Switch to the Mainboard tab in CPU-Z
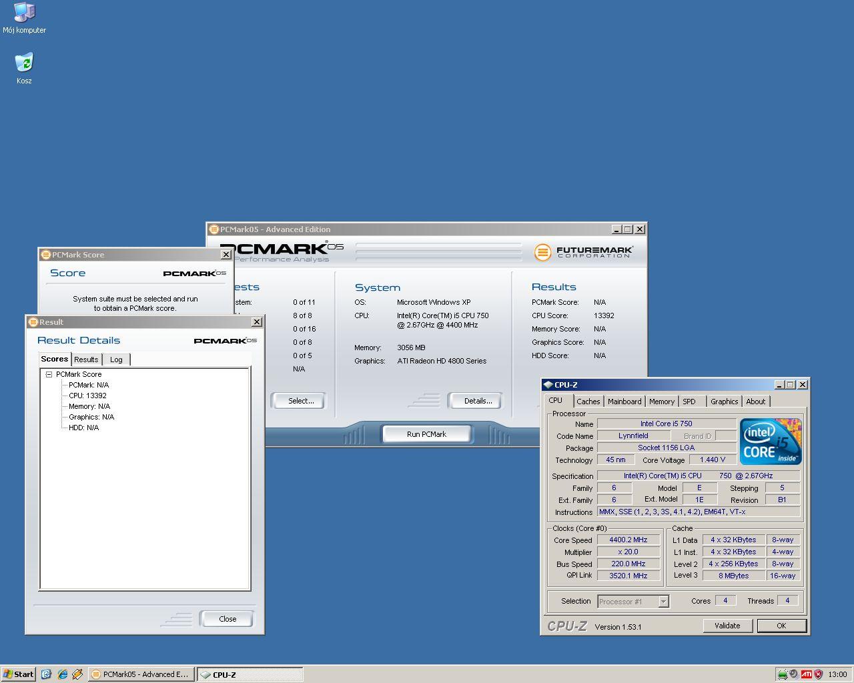This screenshot has height=683, width=854. click(624, 402)
